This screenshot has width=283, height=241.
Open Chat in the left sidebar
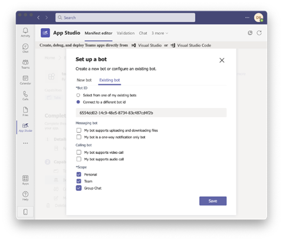click(25, 48)
